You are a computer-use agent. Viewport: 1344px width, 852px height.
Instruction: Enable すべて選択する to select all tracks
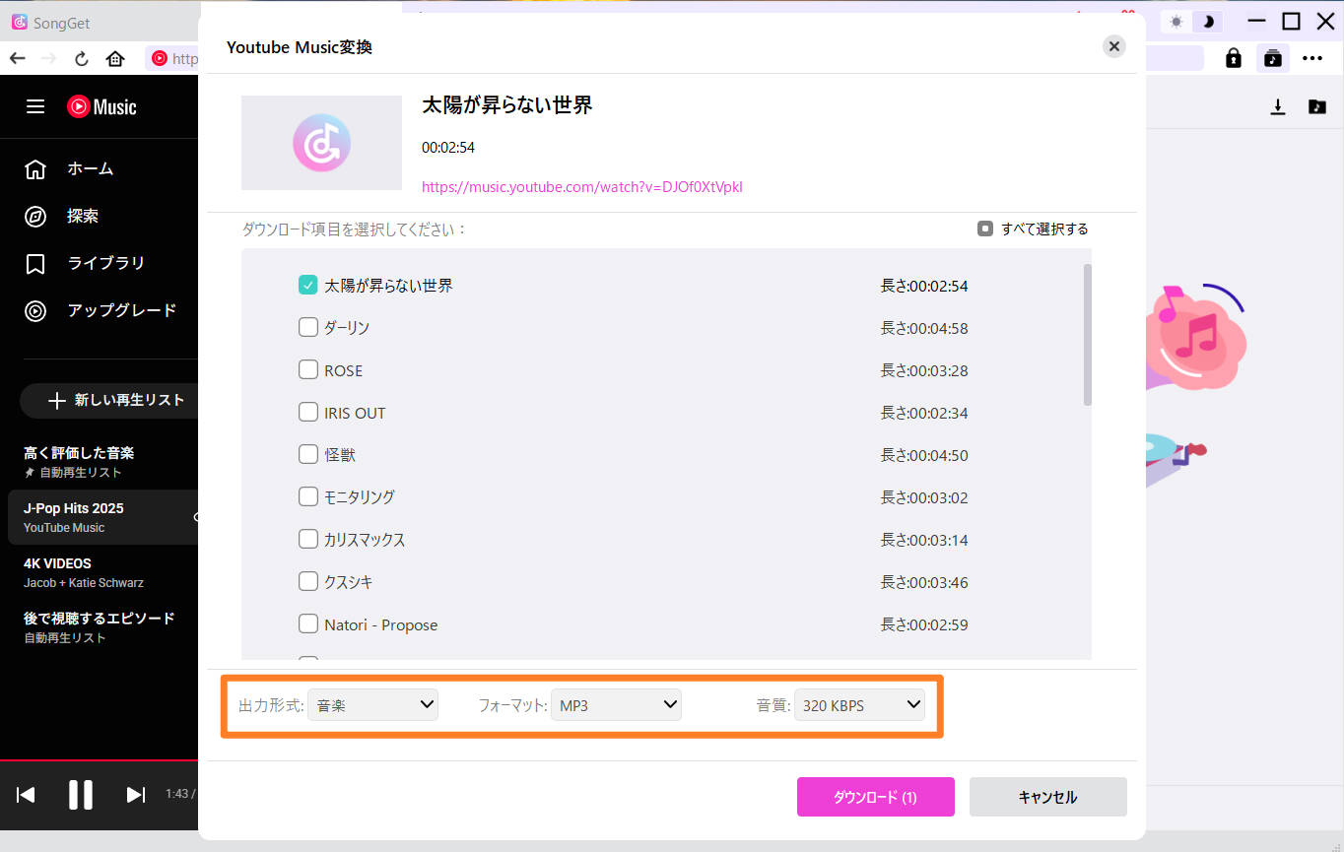(x=984, y=228)
